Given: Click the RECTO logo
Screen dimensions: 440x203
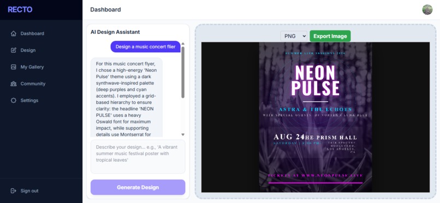Looking at the screenshot, I should coord(20,9).
